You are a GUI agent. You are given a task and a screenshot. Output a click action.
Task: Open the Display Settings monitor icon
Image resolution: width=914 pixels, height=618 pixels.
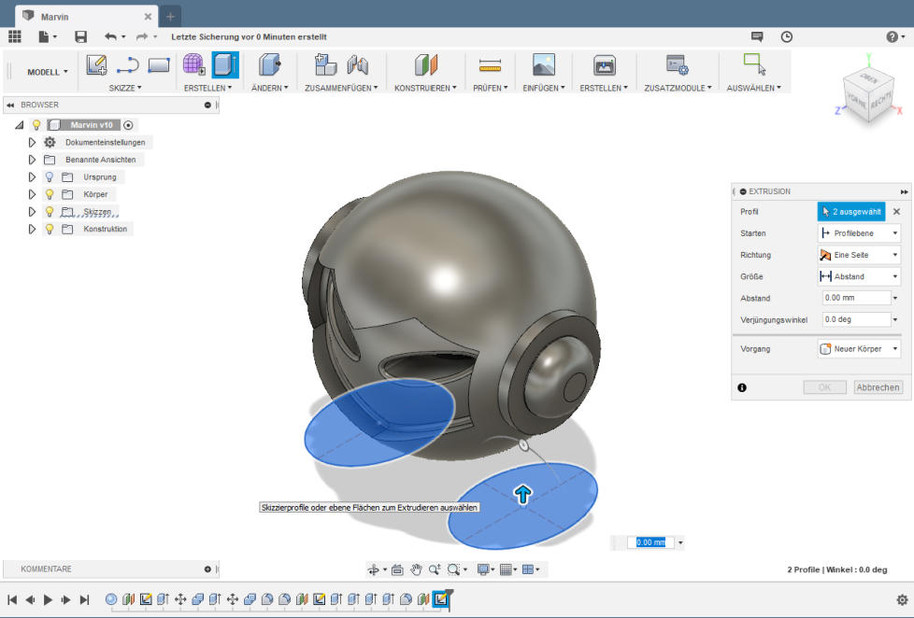pos(482,569)
